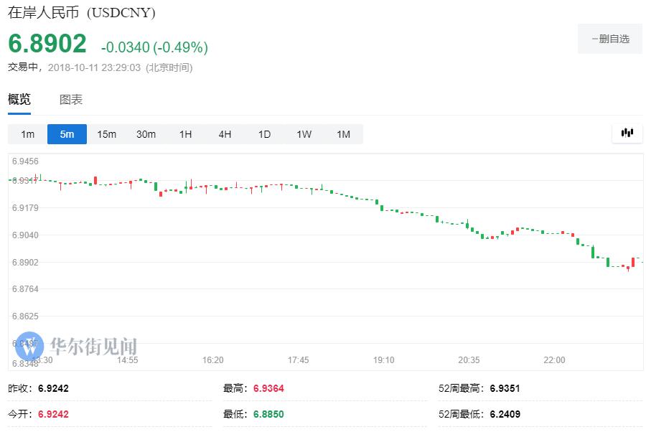Click the 昨收 value 6.9242

[53, 388]
